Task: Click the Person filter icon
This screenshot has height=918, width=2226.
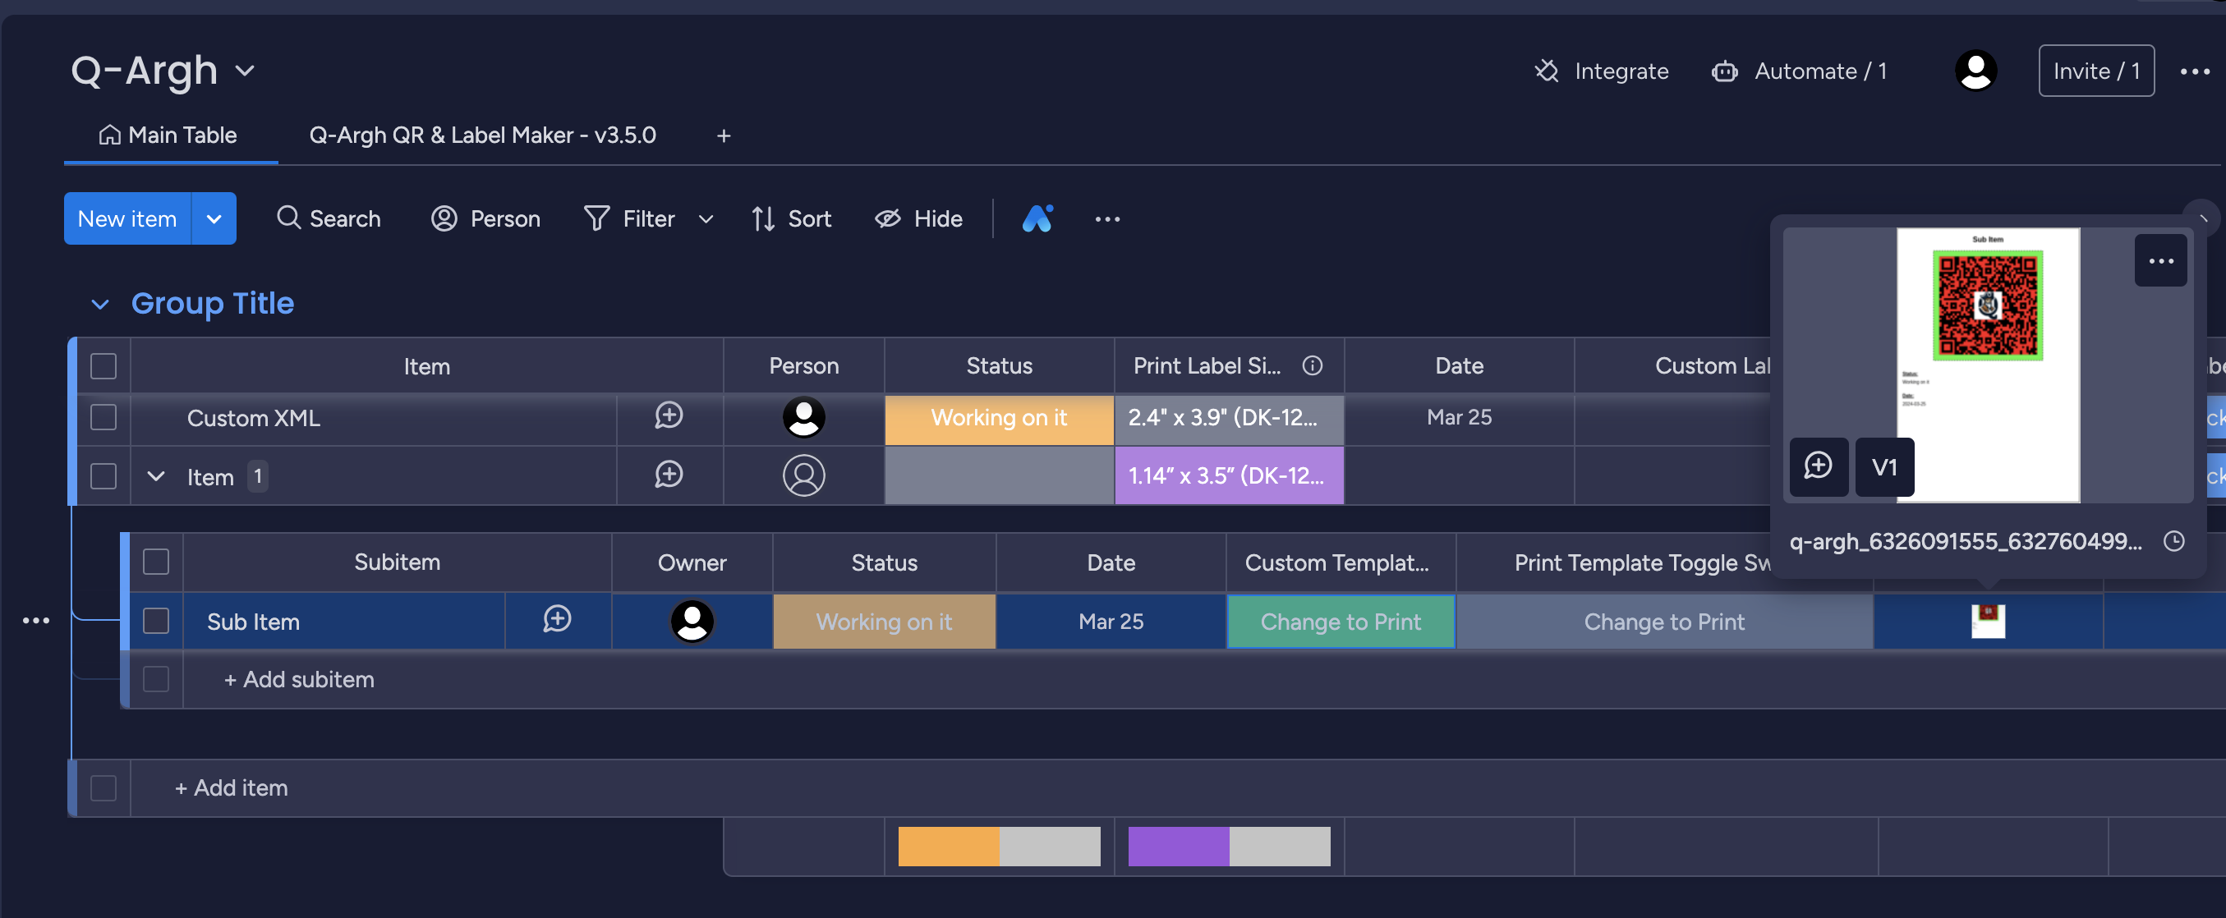Action: pyautogui.click(x=444, y=217)
